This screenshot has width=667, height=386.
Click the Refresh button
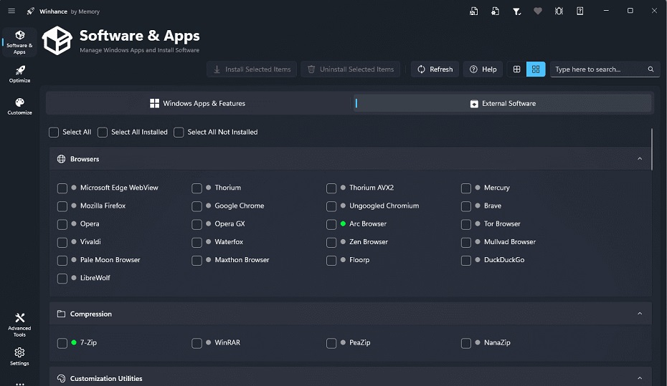(435, 69)
